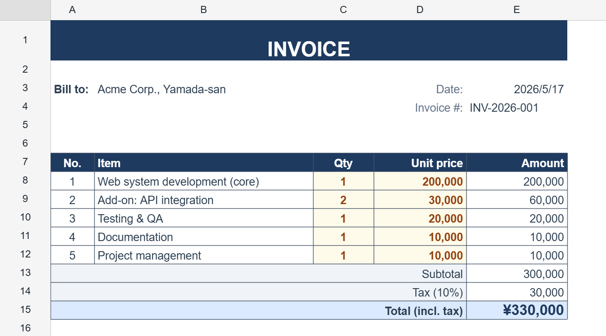Image resolution: width=606 pixels, height=336 pixels.
Task: Select the Project management item cell
Action: [x=204, y=255]
